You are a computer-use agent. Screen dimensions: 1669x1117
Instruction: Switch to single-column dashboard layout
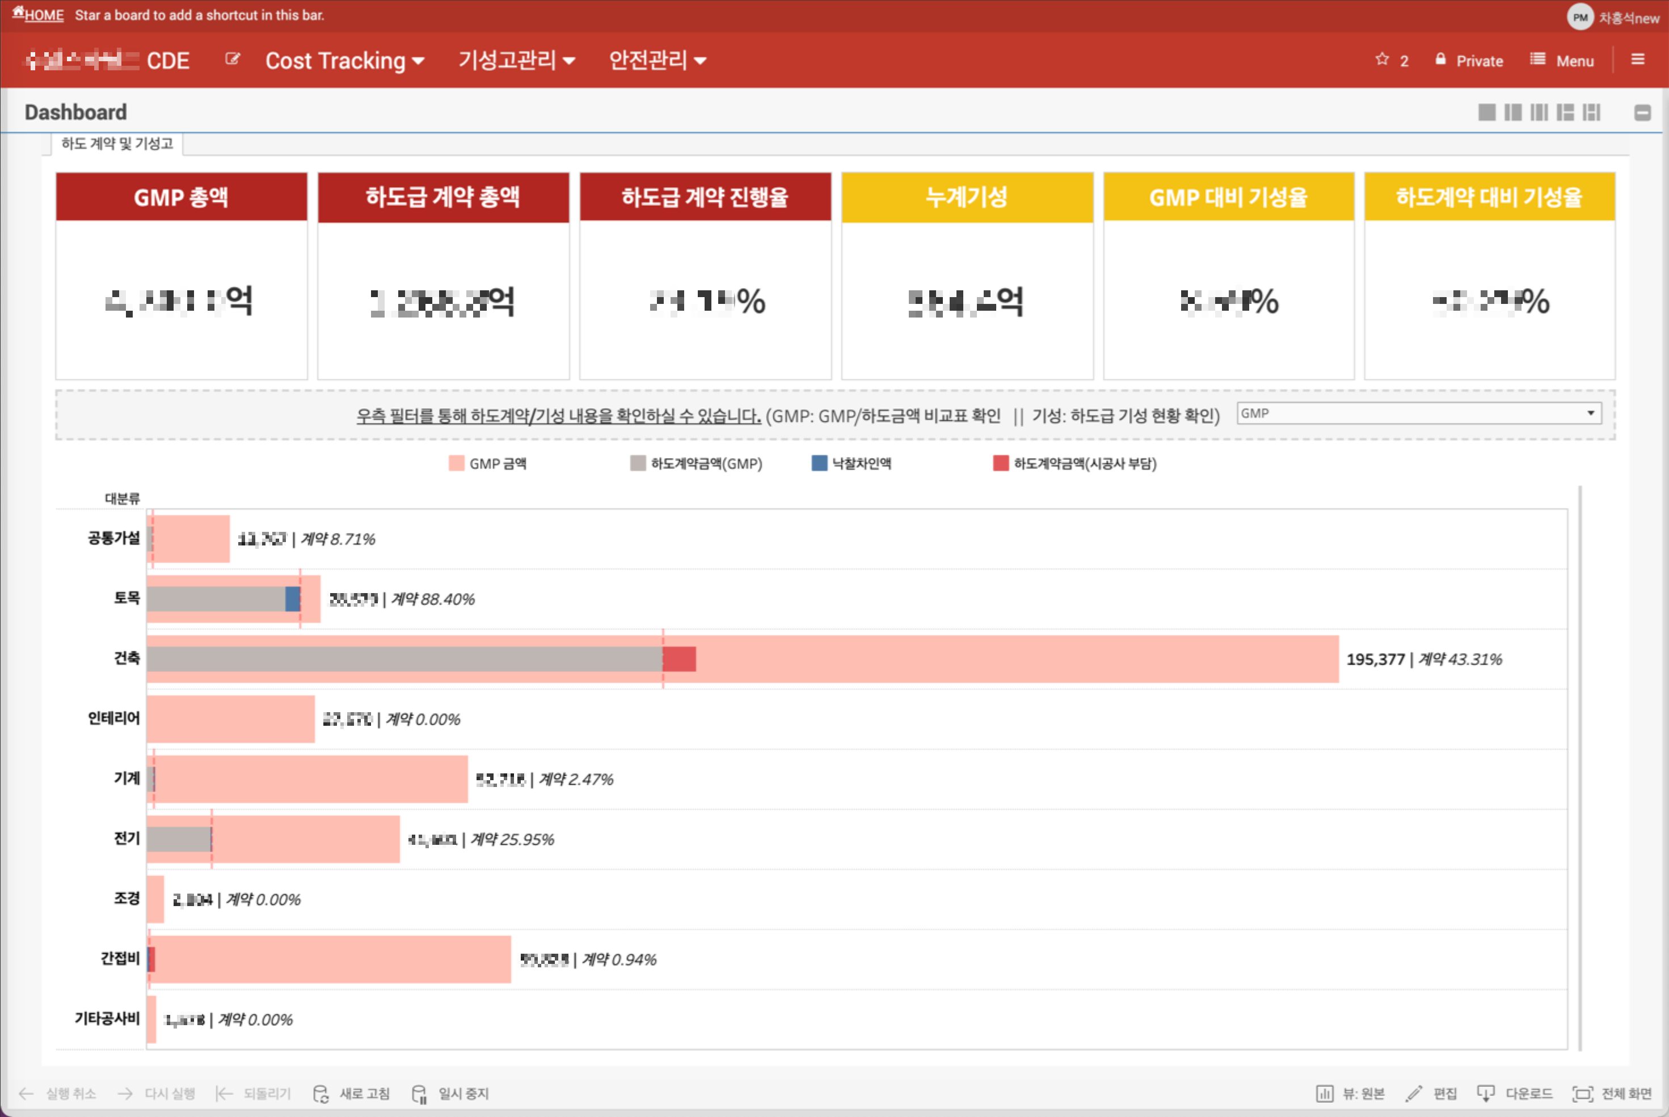coord(1486,113)
